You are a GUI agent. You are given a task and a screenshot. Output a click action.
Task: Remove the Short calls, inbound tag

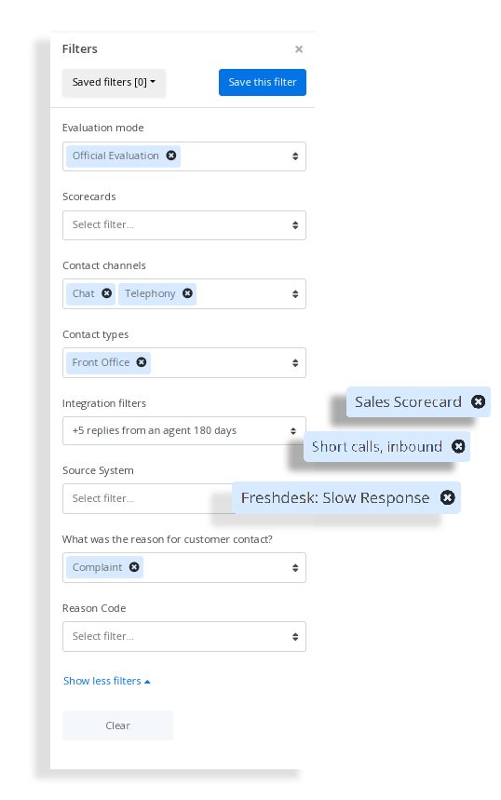point(459,446)
